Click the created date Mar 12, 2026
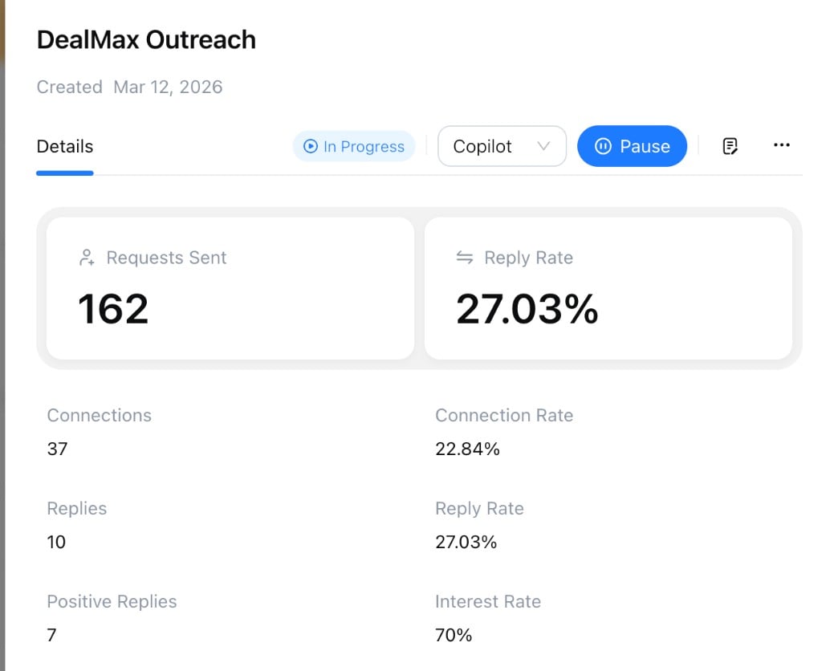Screen dimensions: 822x671 (168, 87)
